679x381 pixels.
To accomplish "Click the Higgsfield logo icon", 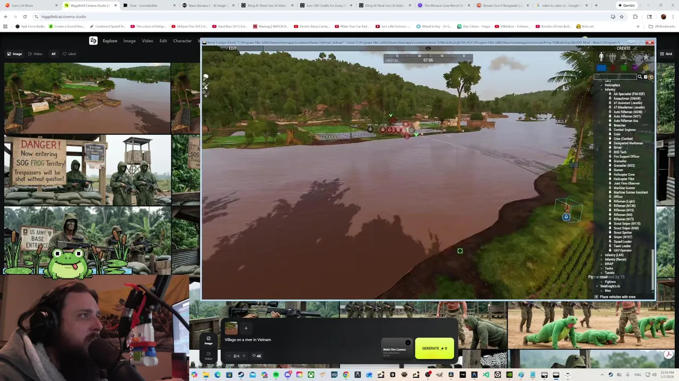I will tap(93, 41).
